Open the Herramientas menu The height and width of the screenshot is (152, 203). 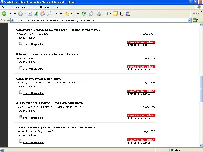47,7
